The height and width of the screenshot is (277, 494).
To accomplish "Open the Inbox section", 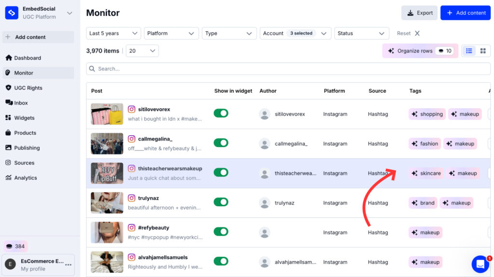I will (38, 103).
